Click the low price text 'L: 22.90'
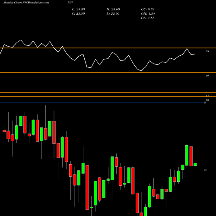This screenshot has width=216, height=216. pos(113,14)
